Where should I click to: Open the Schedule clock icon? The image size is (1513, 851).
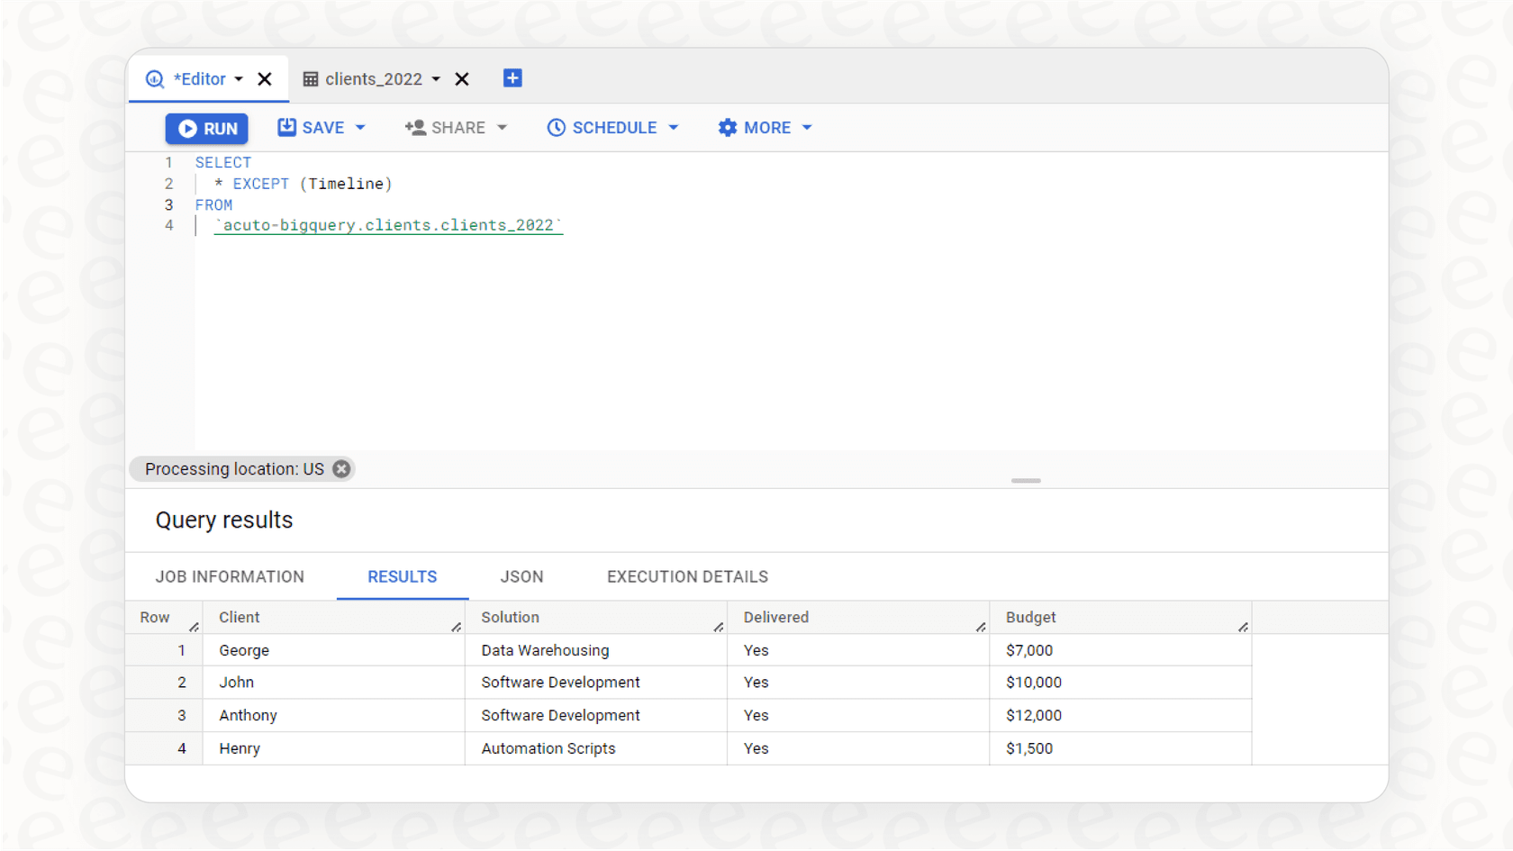click(x=556, y=127)
